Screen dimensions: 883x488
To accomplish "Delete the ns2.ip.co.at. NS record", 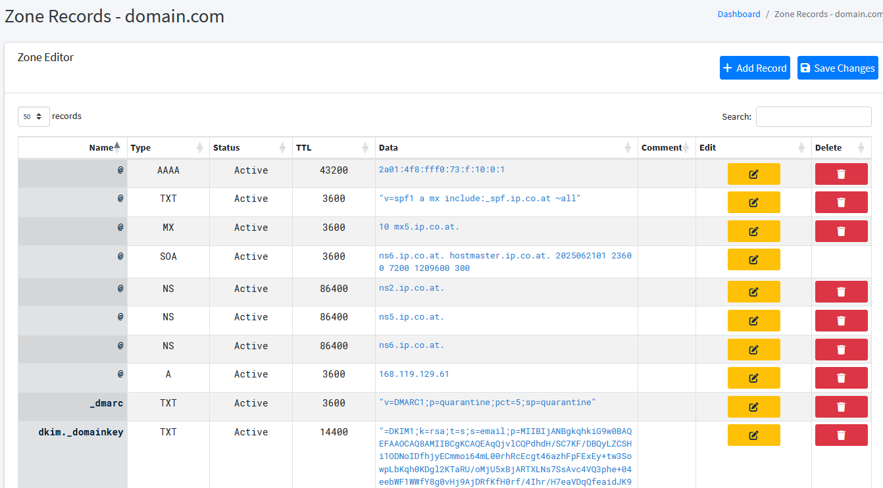I will tap(841, 292).
